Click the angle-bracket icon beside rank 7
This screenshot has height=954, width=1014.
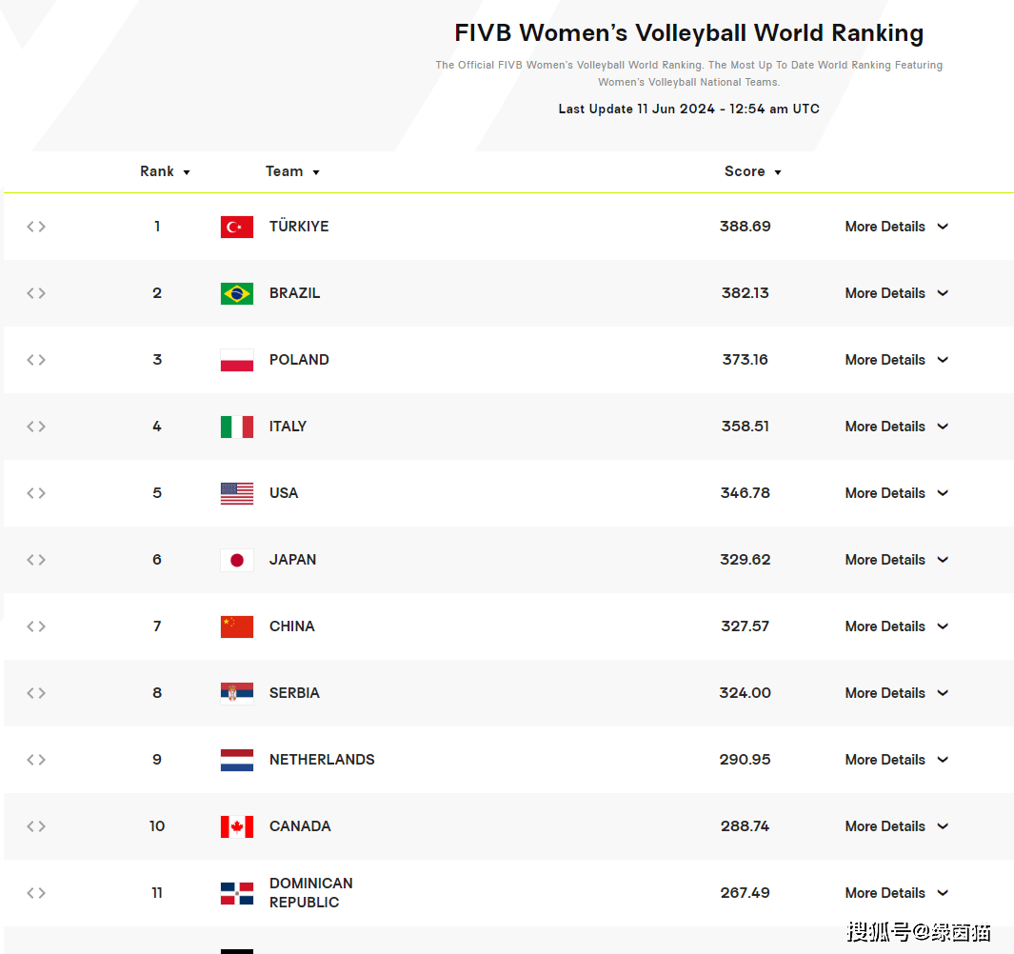[x=36, y=626]
